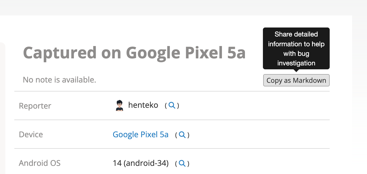Click the Device row label
Screen dimensions: 367x174
click(x=31, y=135)
